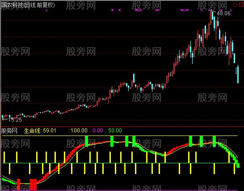Click the low price label 15.25
The width and height of the screenshot is (244, 191).
[x=15, y=119]
